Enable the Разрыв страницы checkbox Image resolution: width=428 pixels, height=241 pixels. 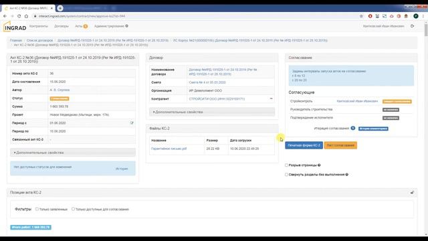point(286,165)
